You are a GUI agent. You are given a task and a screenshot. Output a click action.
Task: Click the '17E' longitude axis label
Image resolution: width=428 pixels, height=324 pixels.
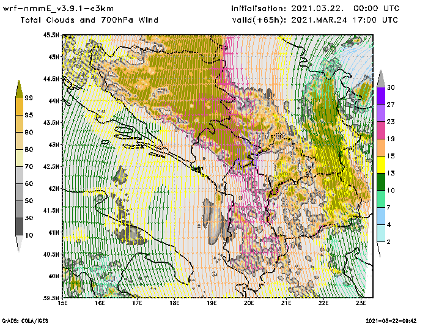coord(137,303)
